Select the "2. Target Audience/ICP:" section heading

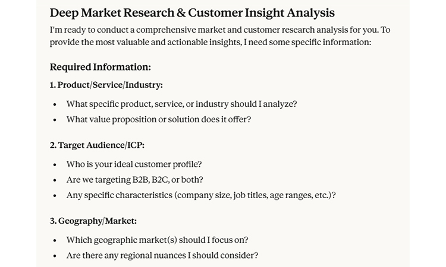pyautogui.click(x=97, y=145)
